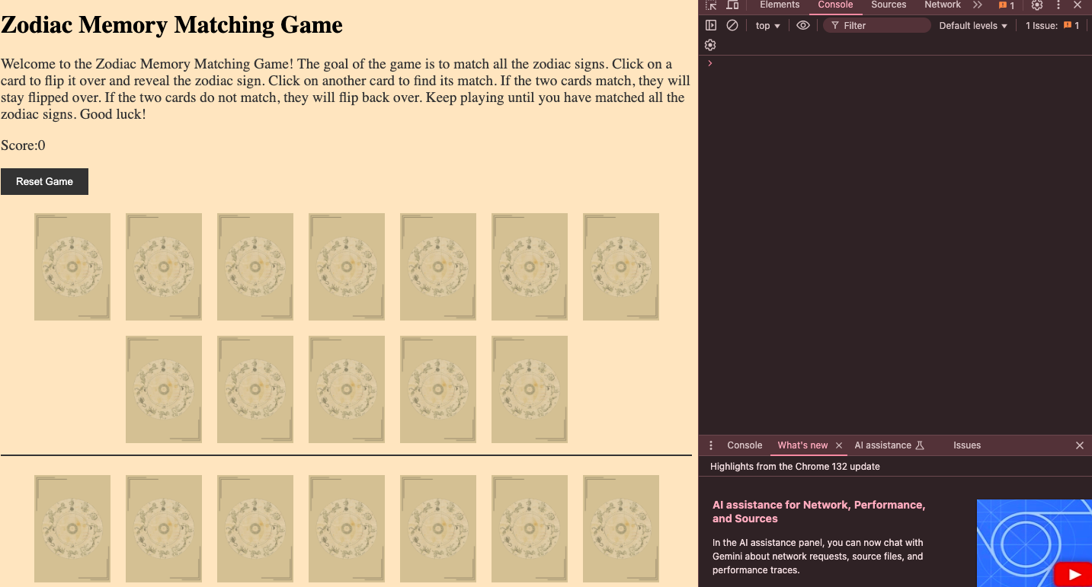
Task: Close the What's new drawer tab
Action: 839,445
